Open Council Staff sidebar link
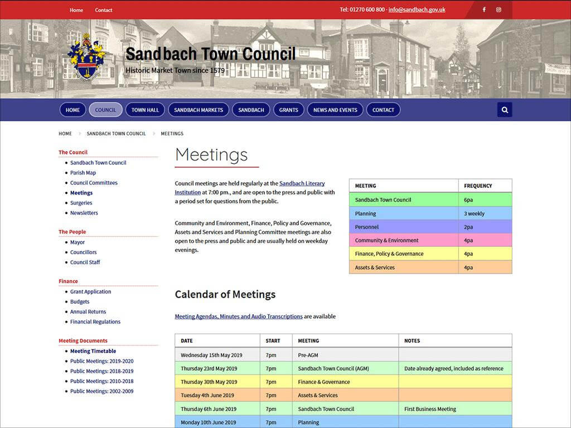Viewport: 571px width, 428px height. (x=85, y=262)
